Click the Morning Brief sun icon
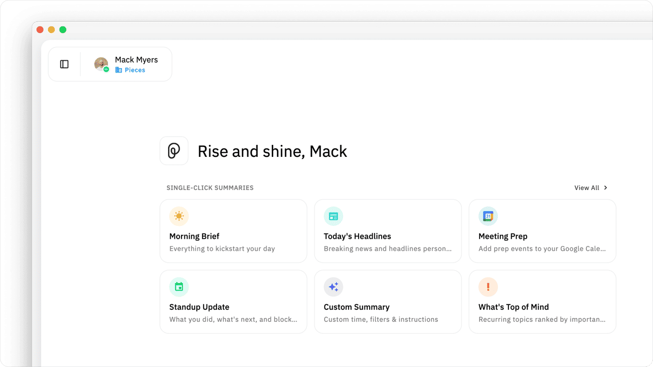Viewport: 653px width, 367px height. pyautogui.click(x=179, y=216)
